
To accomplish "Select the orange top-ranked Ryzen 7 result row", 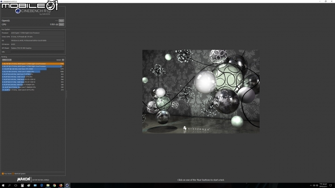I will [33, 64].
